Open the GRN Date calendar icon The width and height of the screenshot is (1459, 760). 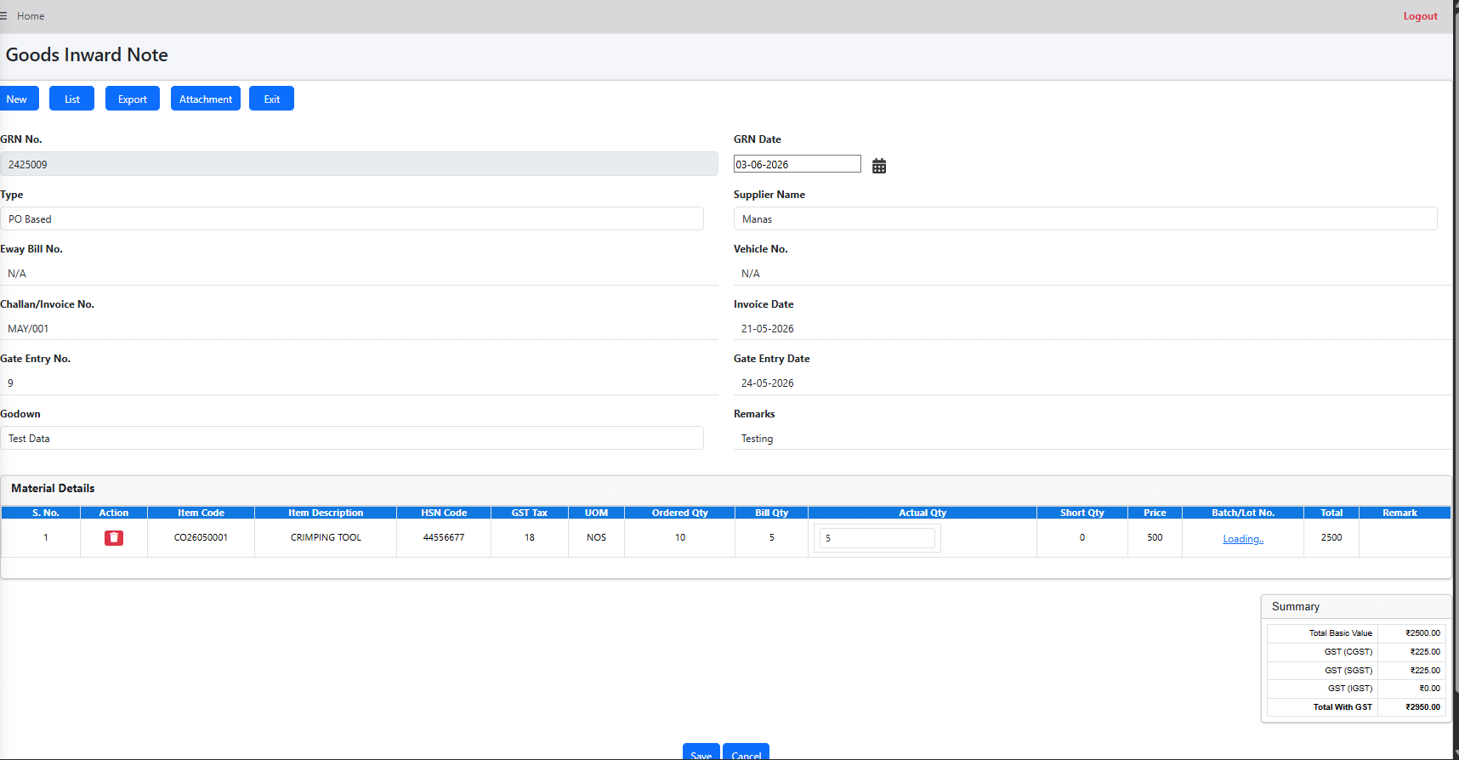(879, 166)
